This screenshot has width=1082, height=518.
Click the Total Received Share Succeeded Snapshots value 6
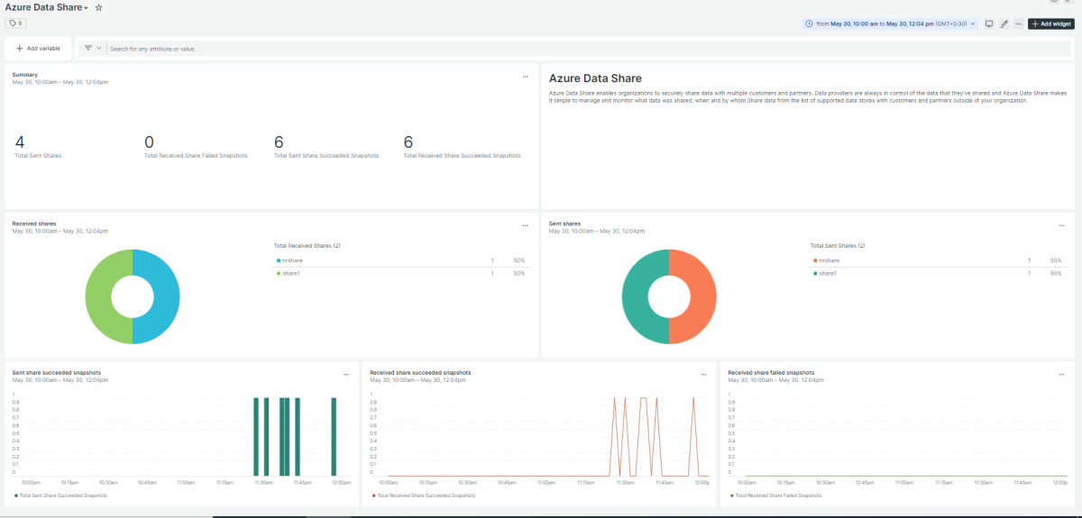(408, 141)
